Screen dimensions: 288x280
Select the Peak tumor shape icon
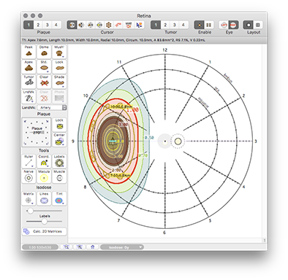(x=29, y=52)
